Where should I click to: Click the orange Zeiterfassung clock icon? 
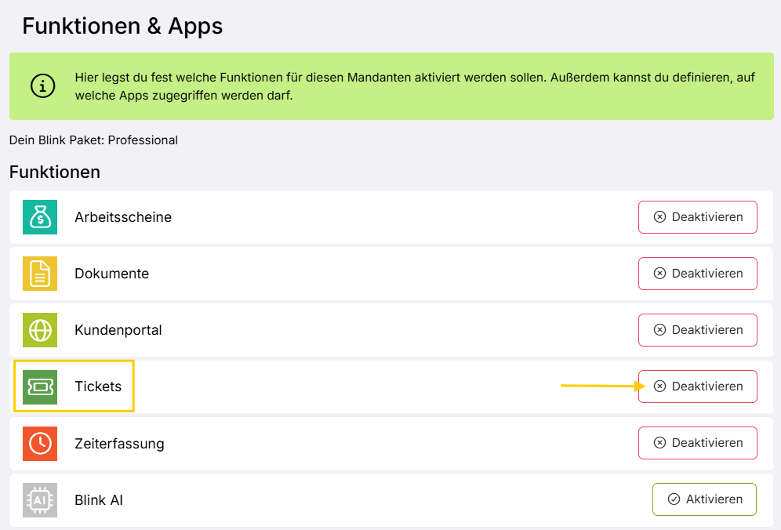pyautogui.click(x=40, y=443)
